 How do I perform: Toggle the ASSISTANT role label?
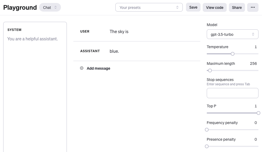pos(90,51)
